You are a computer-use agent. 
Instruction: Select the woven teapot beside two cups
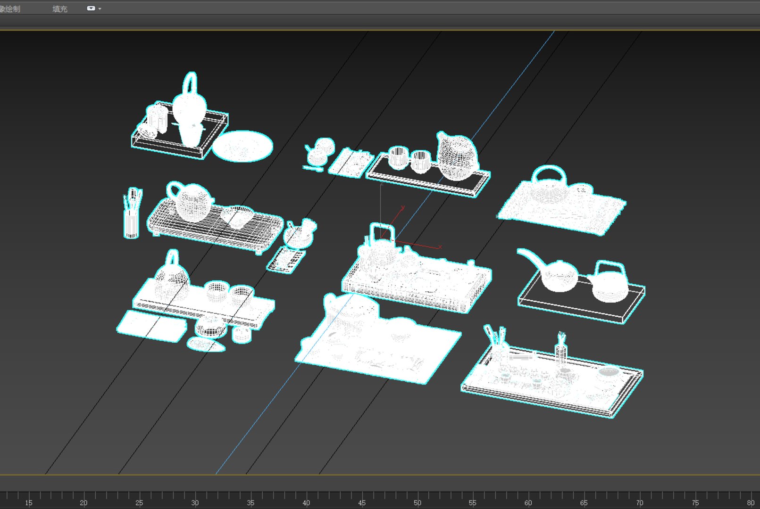coord(457,157)
